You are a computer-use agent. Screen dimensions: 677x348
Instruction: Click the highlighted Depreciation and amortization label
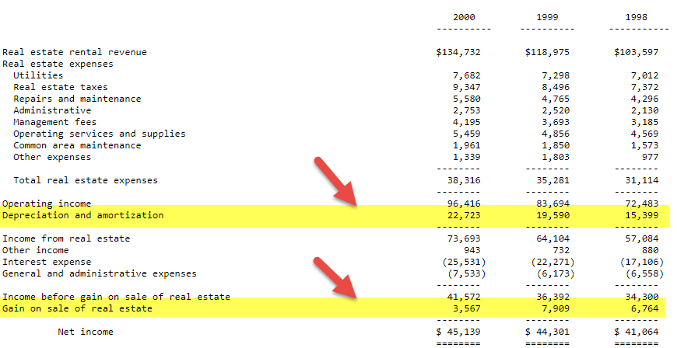tap(83, 215)
